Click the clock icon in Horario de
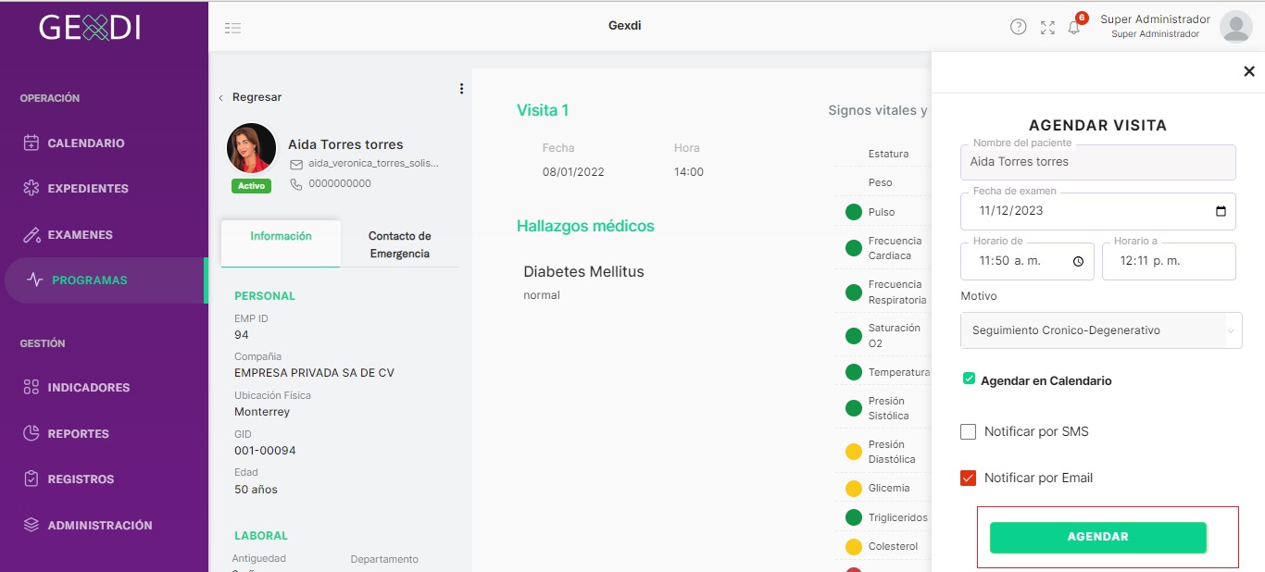Viewport: 1265px width, 572px height. [1078, 261]
